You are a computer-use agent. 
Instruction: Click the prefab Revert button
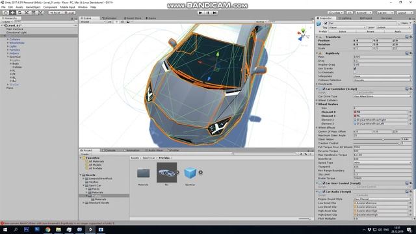pyautogui.click(x=370, y=31)
